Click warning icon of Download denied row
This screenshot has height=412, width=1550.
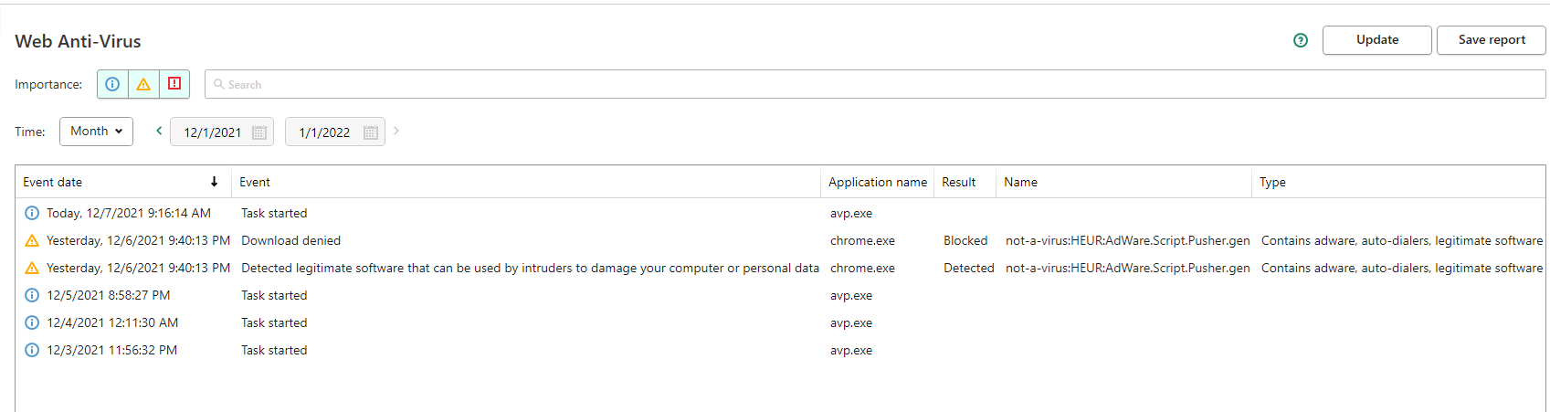[32, 240]
